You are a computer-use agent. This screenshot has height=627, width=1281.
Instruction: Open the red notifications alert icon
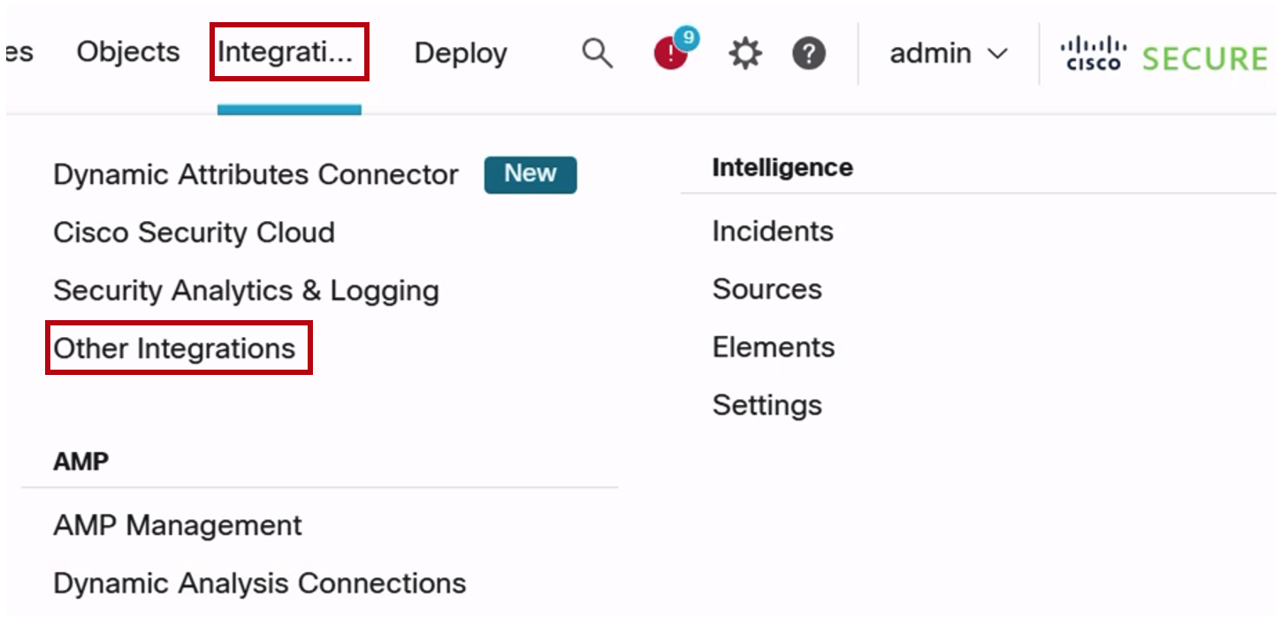675,50
